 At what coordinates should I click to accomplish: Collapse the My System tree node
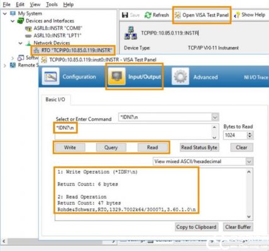(5, 14)
